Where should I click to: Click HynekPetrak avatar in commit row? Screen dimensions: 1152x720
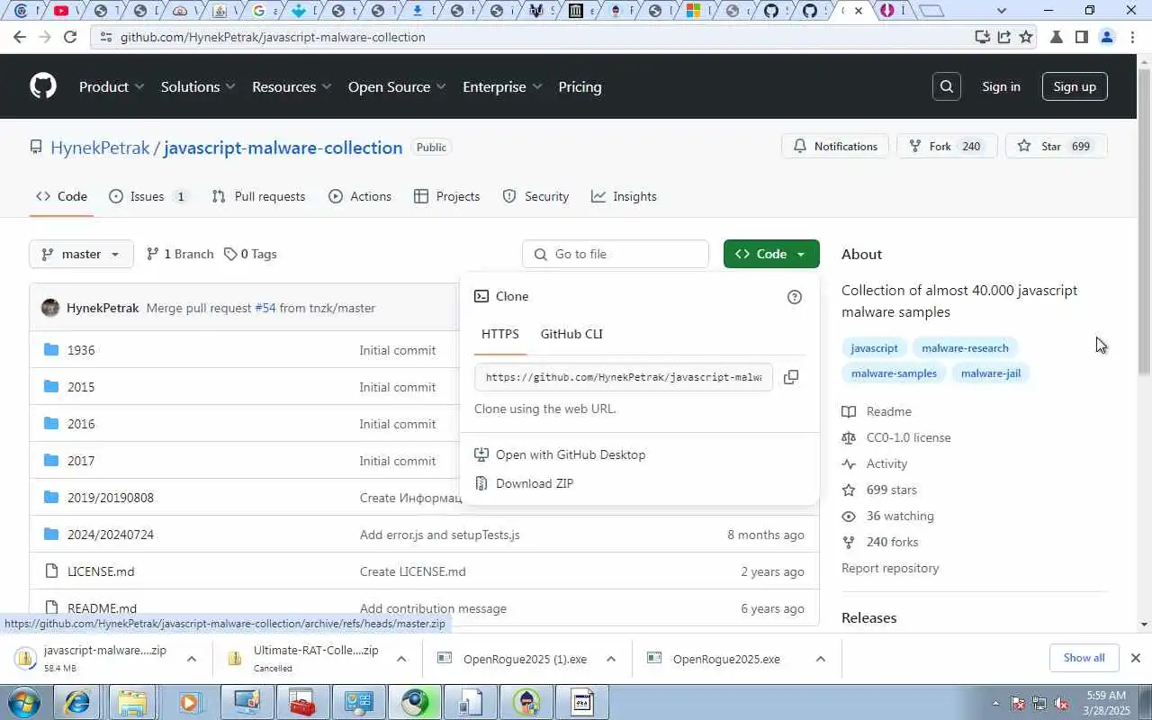coord(50,308)
